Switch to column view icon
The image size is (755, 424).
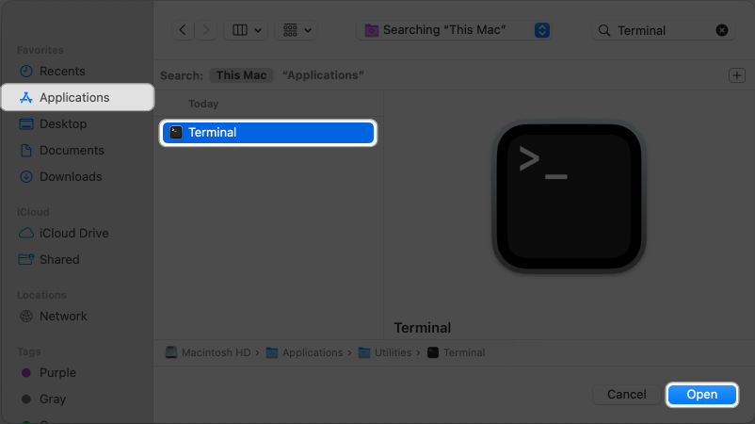click(x=240, y=30)
